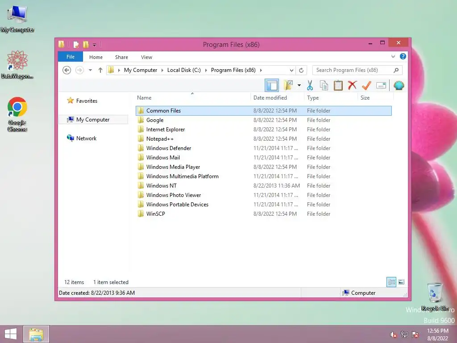
Task: Click the title bar Properties quick access icon
Action: pos(76,44)
